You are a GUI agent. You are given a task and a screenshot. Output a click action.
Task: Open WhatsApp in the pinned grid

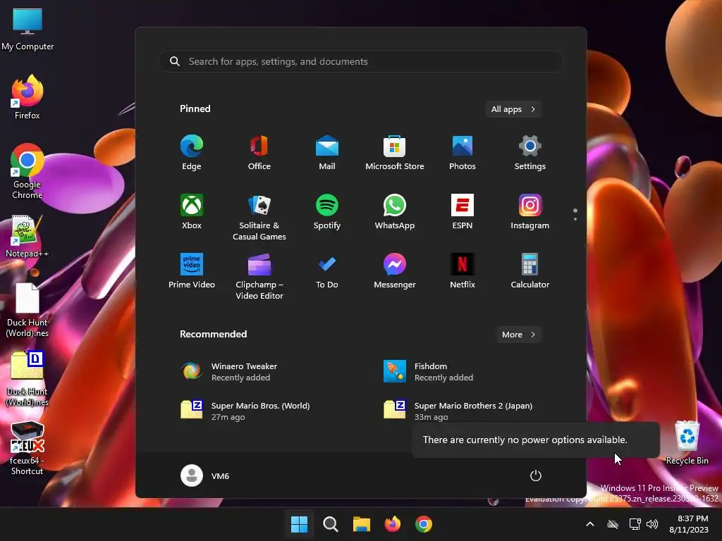[395, 211]
